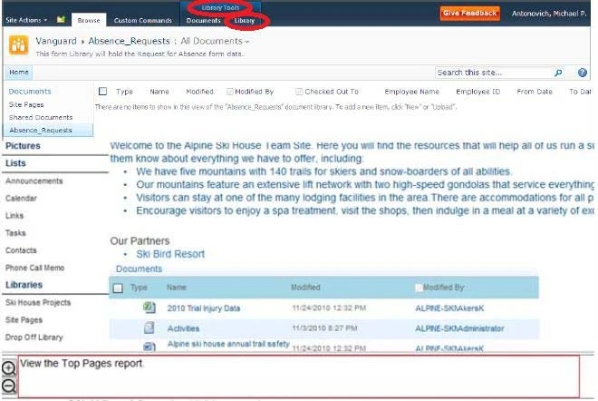Open the Site Actions dropdown menu
598x401 pixels.
26,19
